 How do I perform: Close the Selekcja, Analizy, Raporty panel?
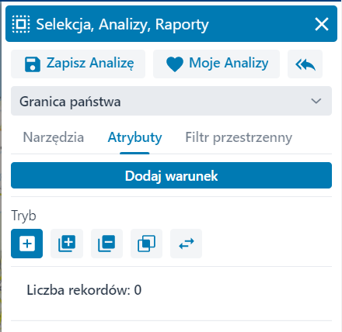[322, 24]
